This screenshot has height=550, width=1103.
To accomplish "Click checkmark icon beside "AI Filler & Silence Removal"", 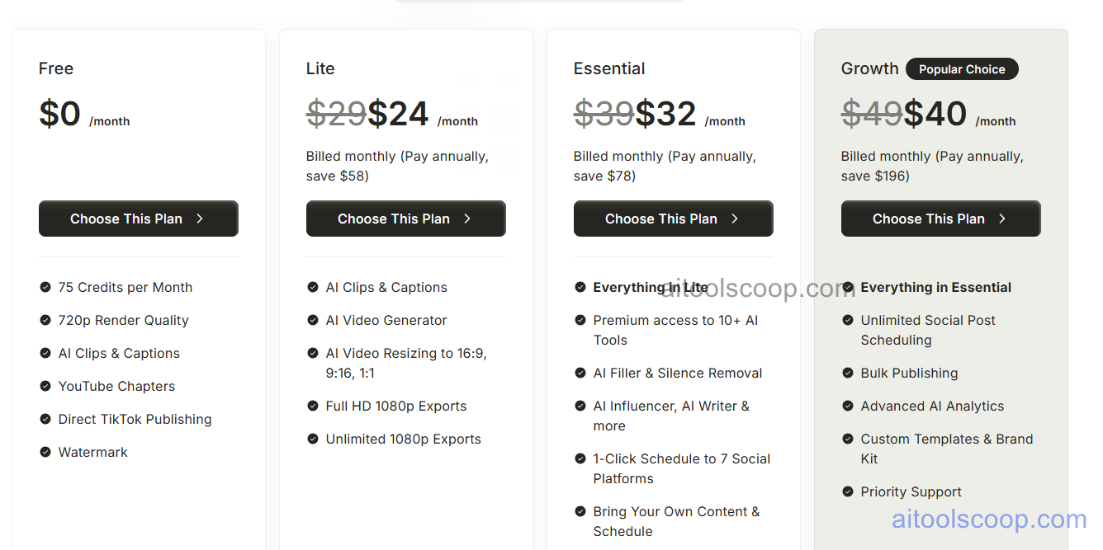I will point(580,373).
